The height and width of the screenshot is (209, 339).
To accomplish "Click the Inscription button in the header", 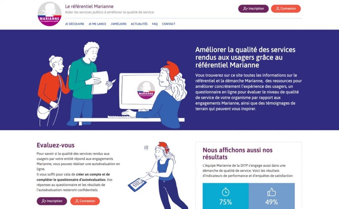I will pos(253,9).
